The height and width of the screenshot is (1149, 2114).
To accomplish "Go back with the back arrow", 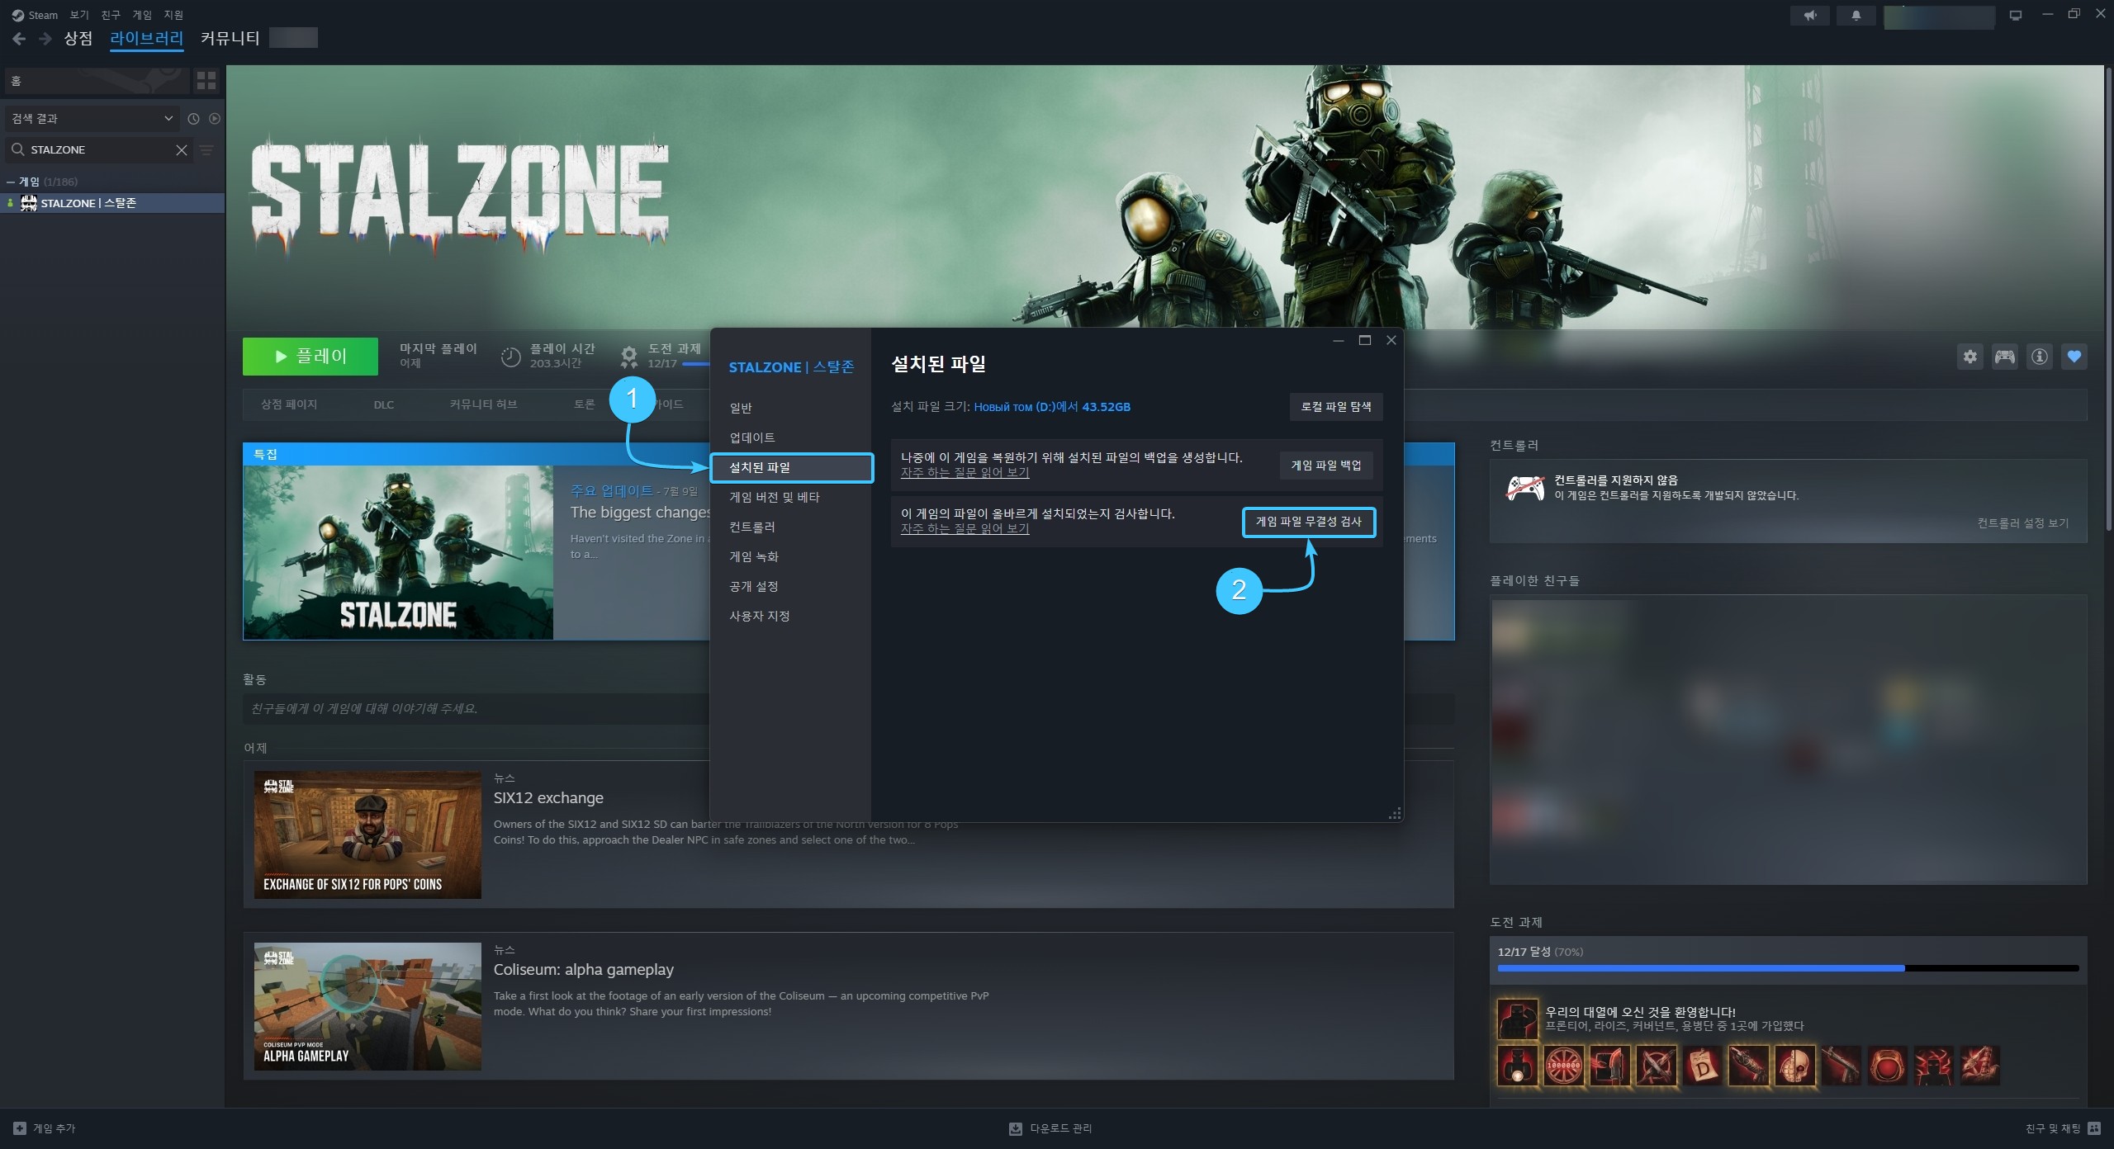I will point(19,39).
